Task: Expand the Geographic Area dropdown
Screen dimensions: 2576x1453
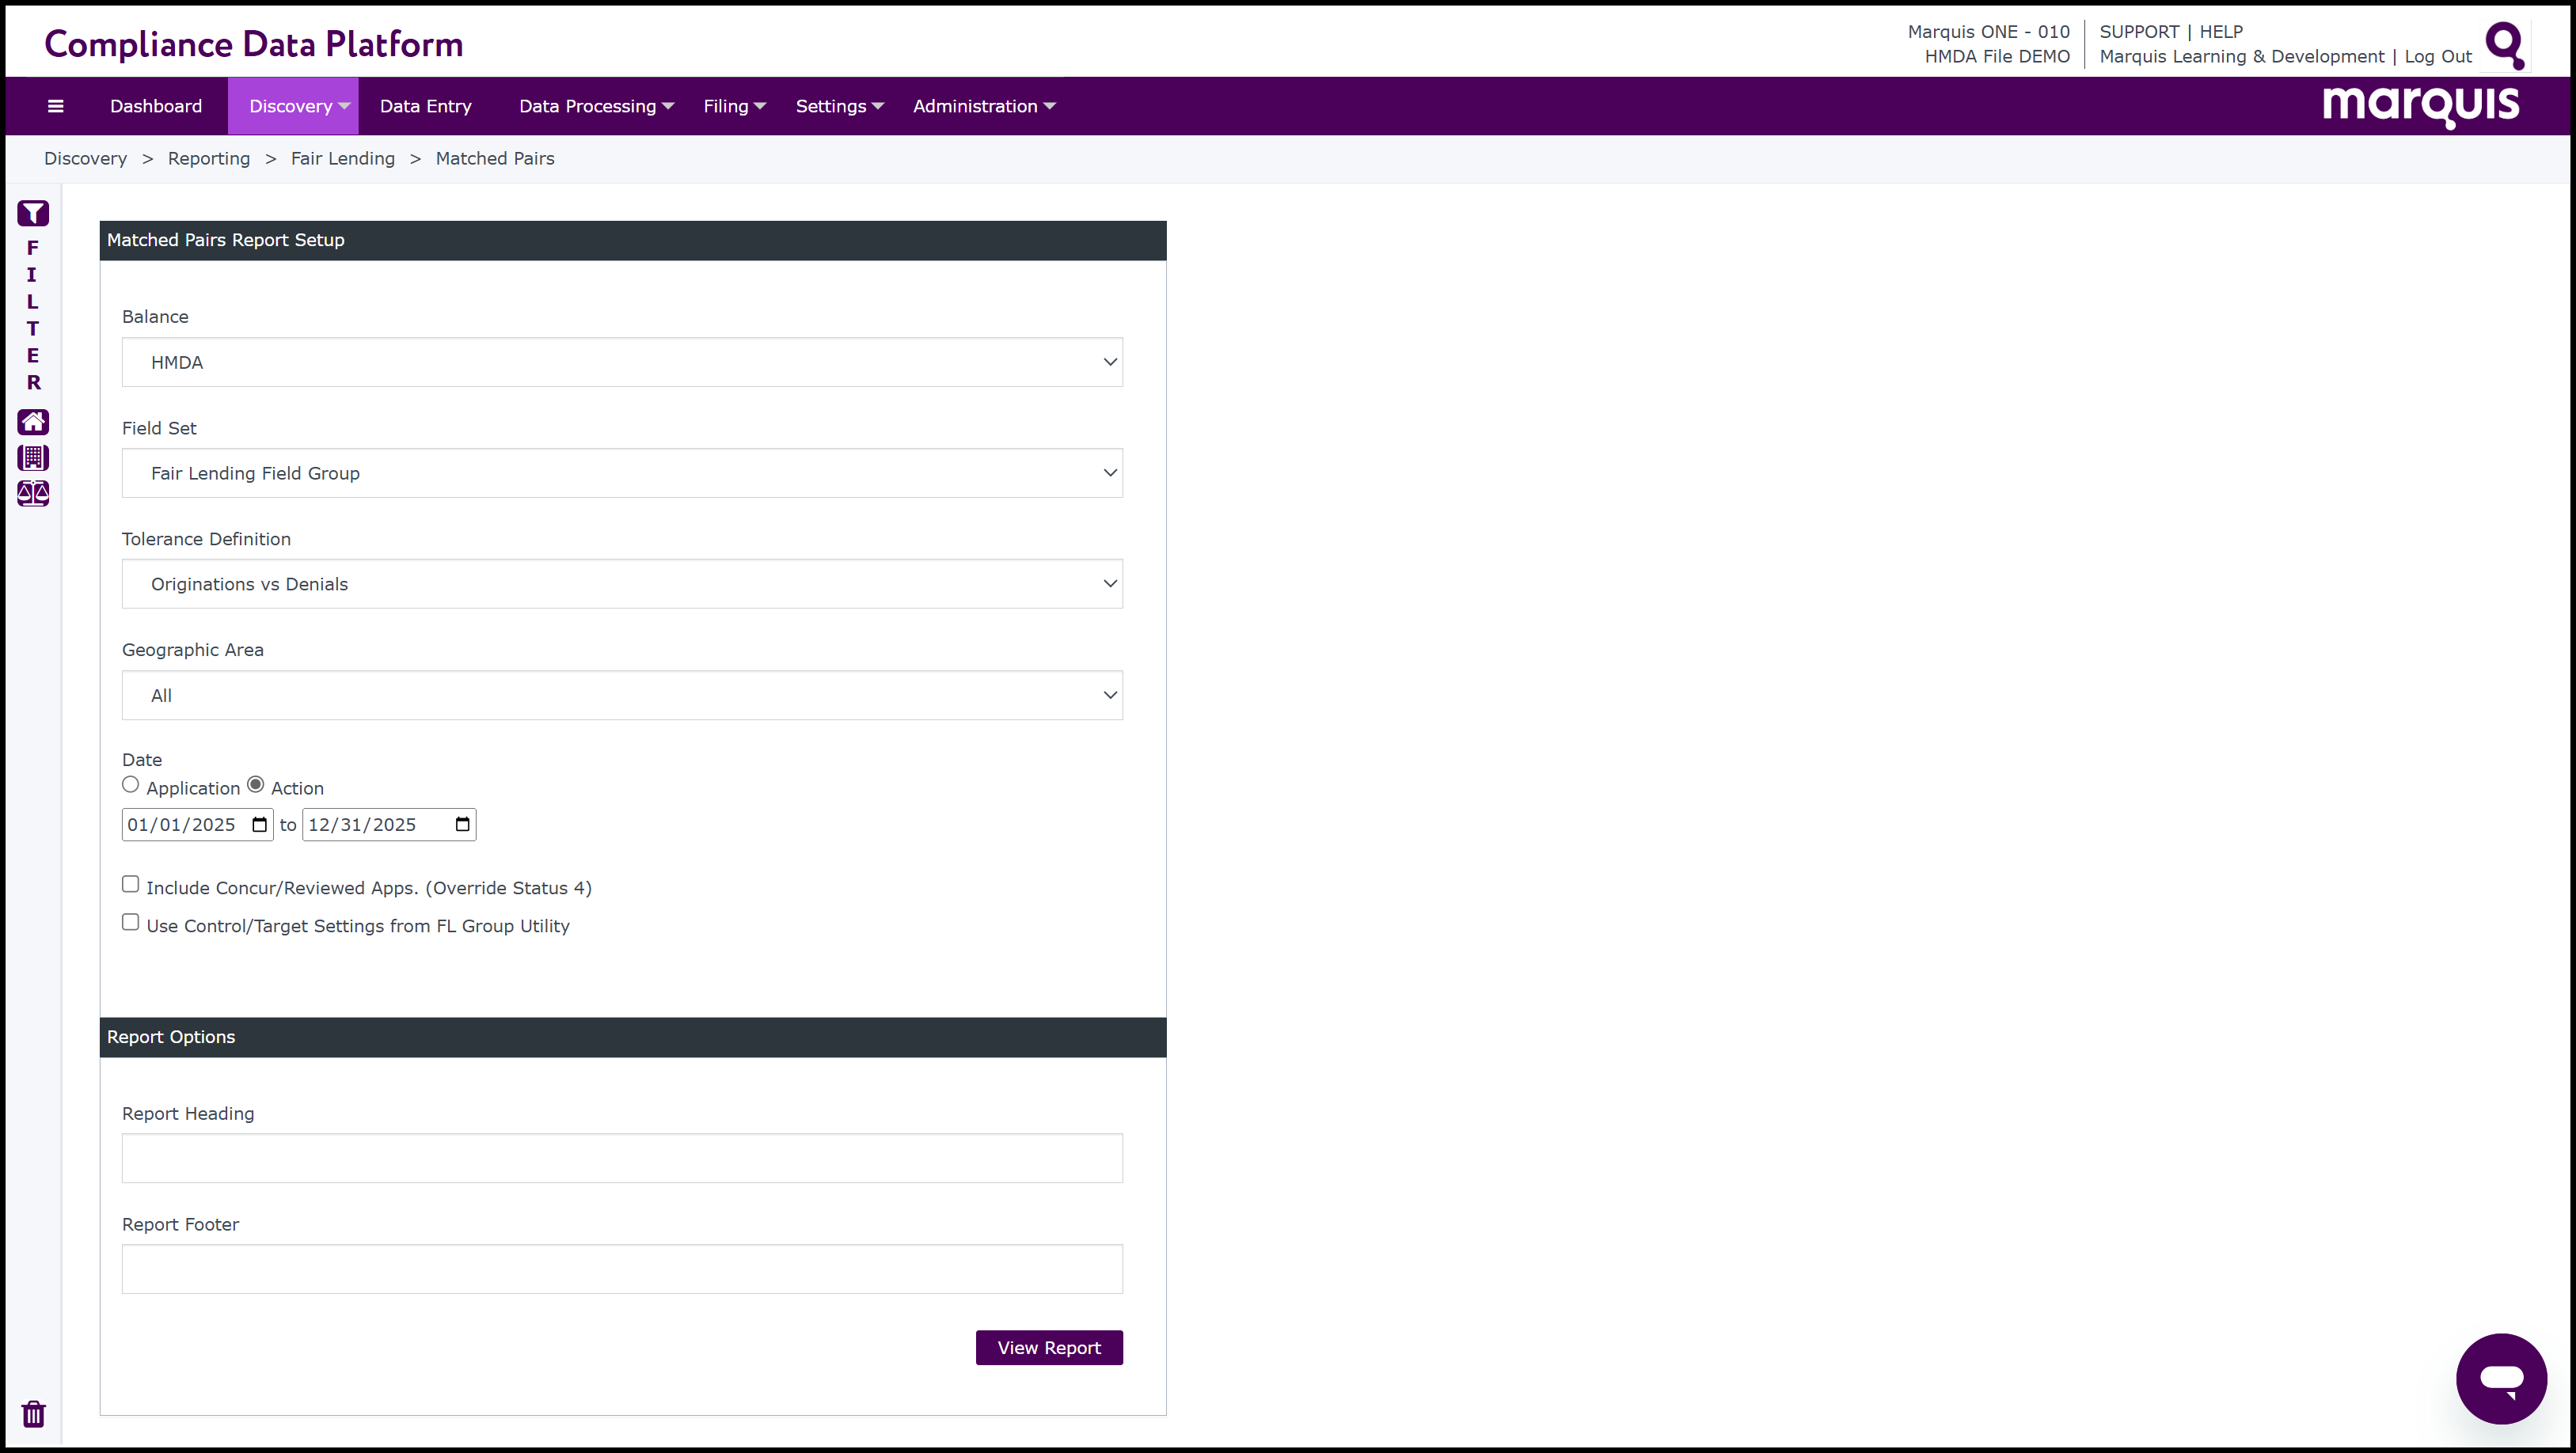Action: click(x=622, y=695)
